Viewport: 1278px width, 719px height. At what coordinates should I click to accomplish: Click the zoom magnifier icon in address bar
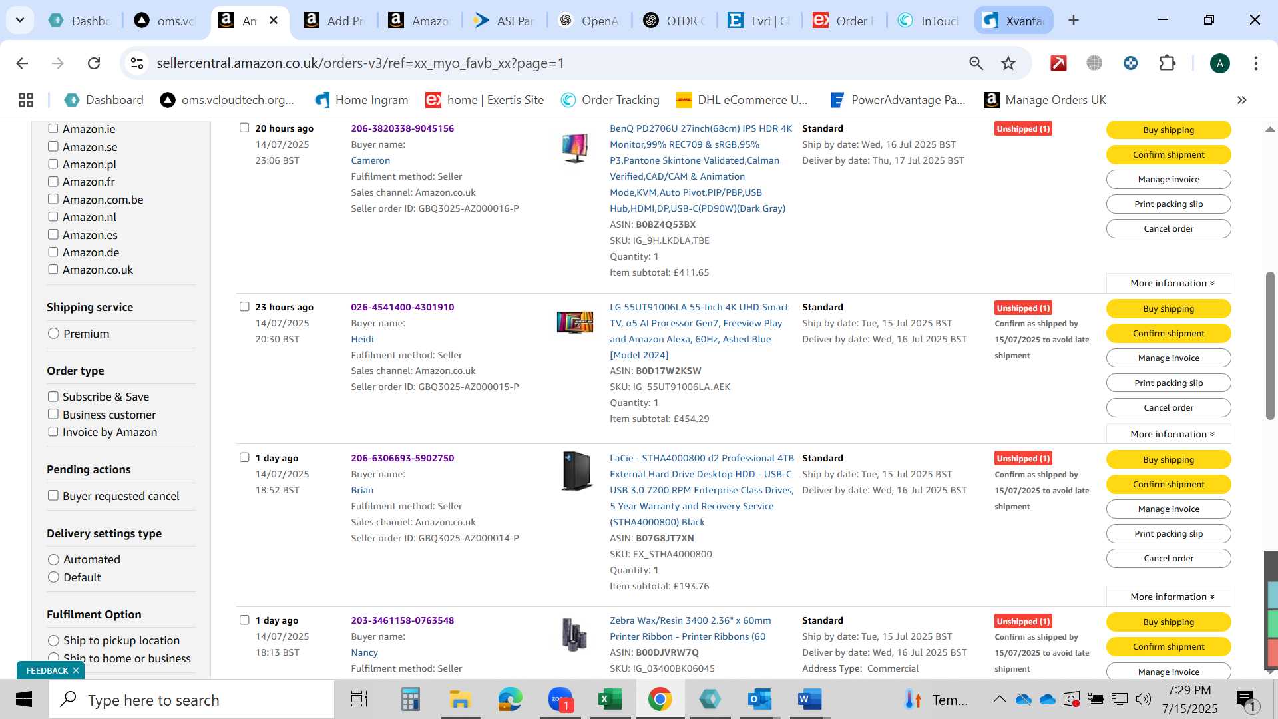(x=976, y=63)
